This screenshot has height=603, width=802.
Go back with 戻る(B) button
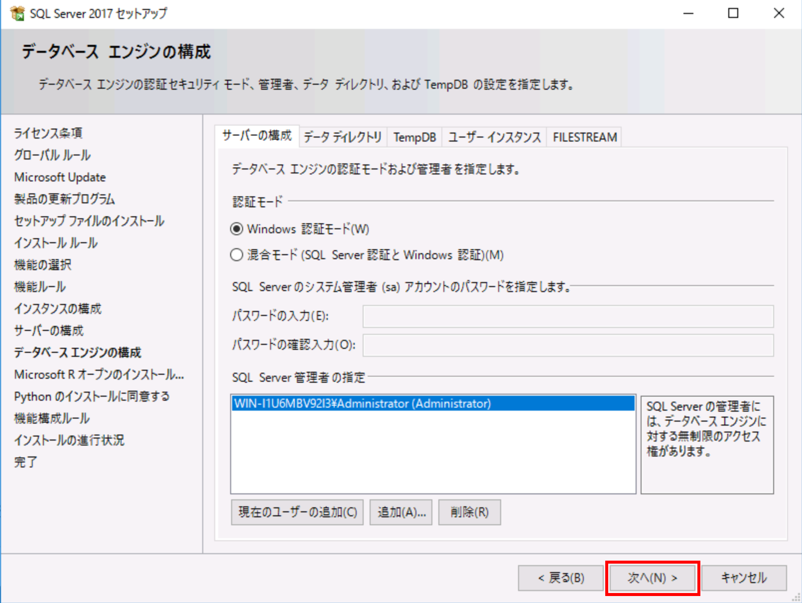[x=561, y=578]
